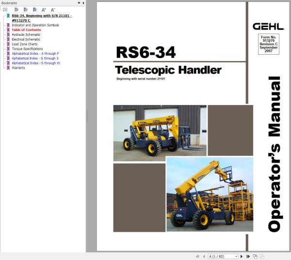
Task: Click bookmark icon beside Alphabetical Index - G through S
Action: 8,58
